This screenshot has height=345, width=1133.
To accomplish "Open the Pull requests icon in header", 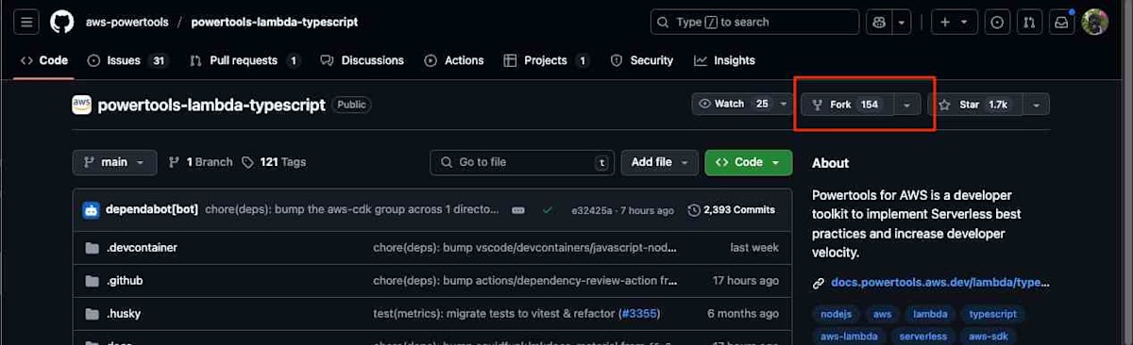I will (x=1029, y=22).
